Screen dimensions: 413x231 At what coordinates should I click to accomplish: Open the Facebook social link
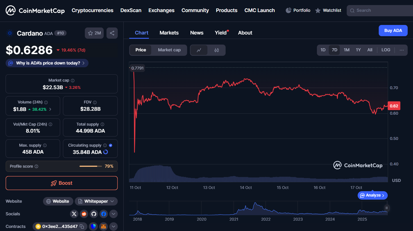pyautogui.click(x=104, y=214)
